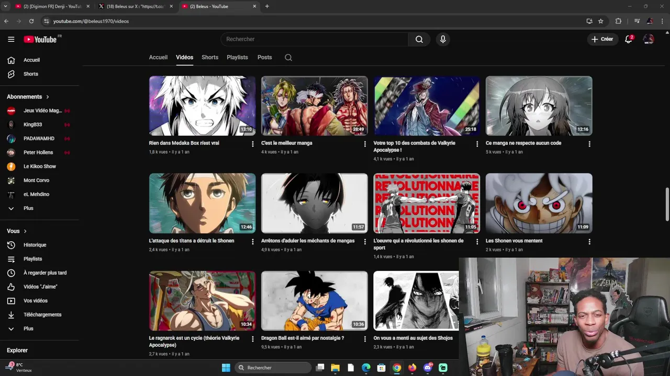Open the Chrome tab search dropdown

[6, 6]
